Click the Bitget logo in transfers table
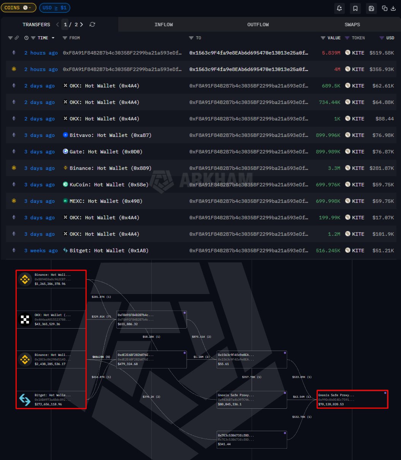 pos(65,250)
